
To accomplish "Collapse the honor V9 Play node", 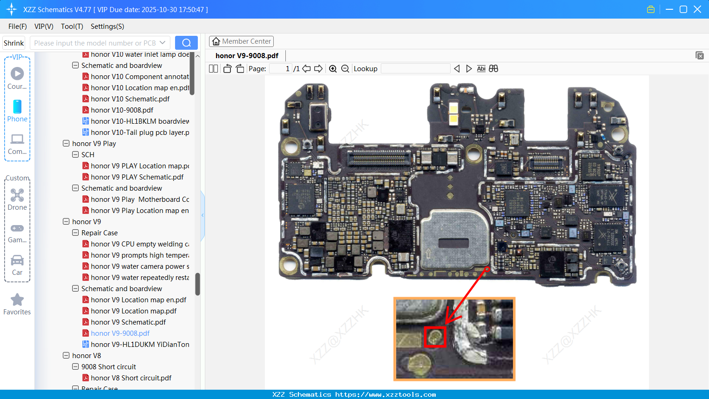I will click(x=66, y=144).
